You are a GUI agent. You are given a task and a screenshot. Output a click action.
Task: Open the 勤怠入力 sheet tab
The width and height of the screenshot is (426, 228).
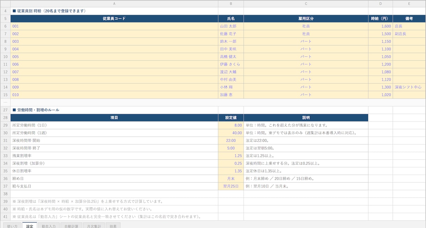[49, 226]
